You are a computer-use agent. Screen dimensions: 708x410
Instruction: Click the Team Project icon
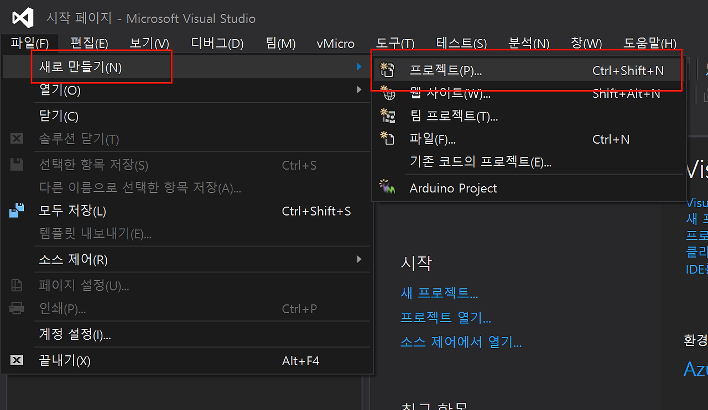click(388, 116)
